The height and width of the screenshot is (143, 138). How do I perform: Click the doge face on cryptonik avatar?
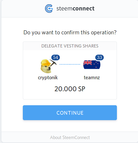click(x=46, y=69)
